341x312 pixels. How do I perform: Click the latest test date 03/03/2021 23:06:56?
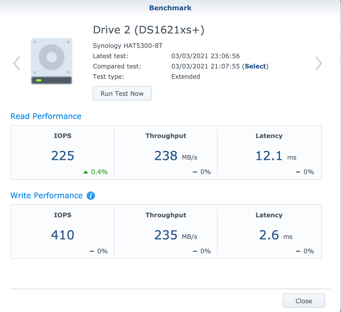206,56
